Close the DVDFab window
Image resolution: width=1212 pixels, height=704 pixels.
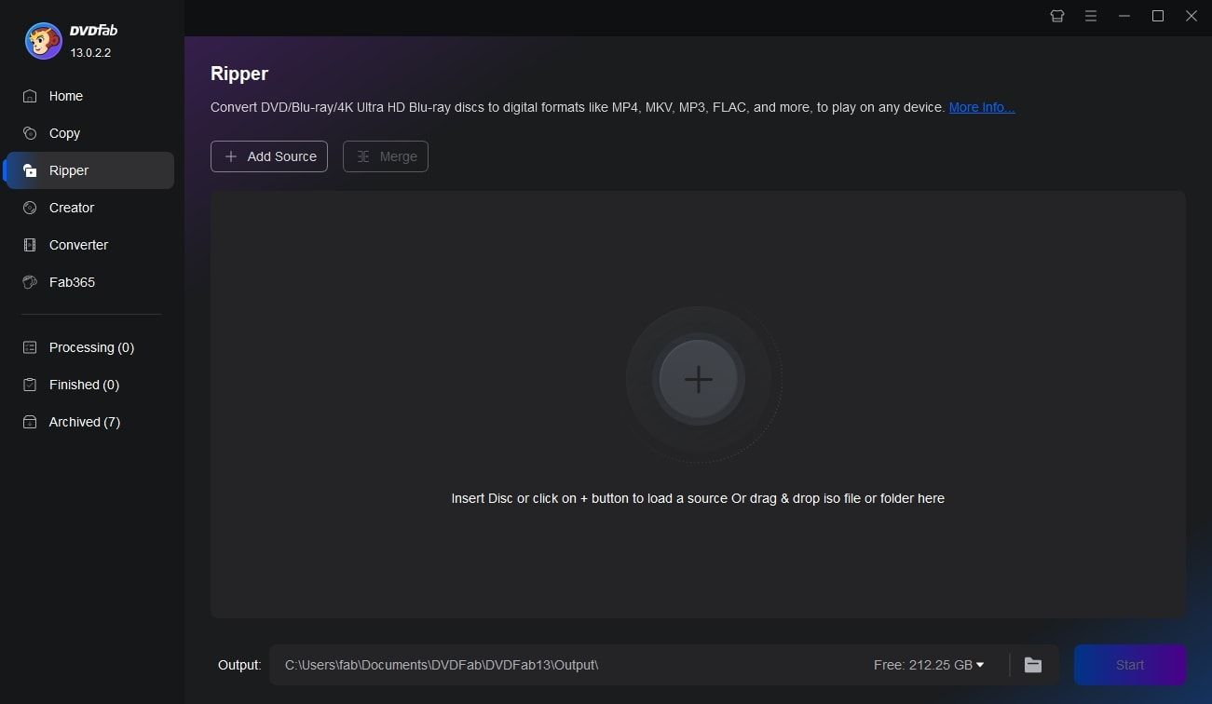1192,16
